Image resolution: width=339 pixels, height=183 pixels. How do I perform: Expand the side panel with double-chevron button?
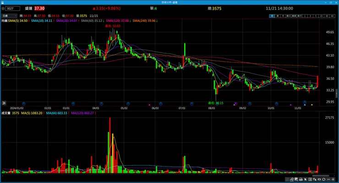click(4, 103)
